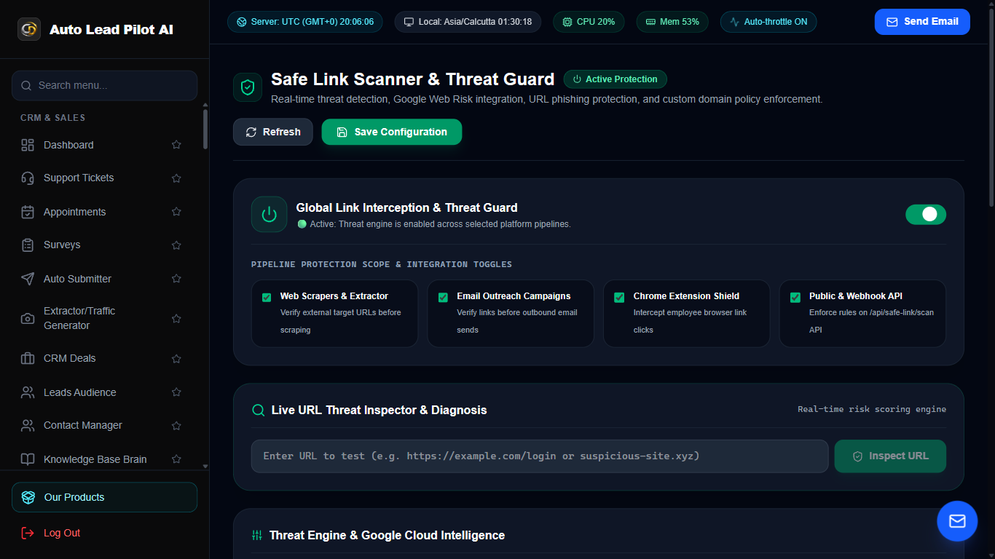Click the Send Email button

click(922, 22)
